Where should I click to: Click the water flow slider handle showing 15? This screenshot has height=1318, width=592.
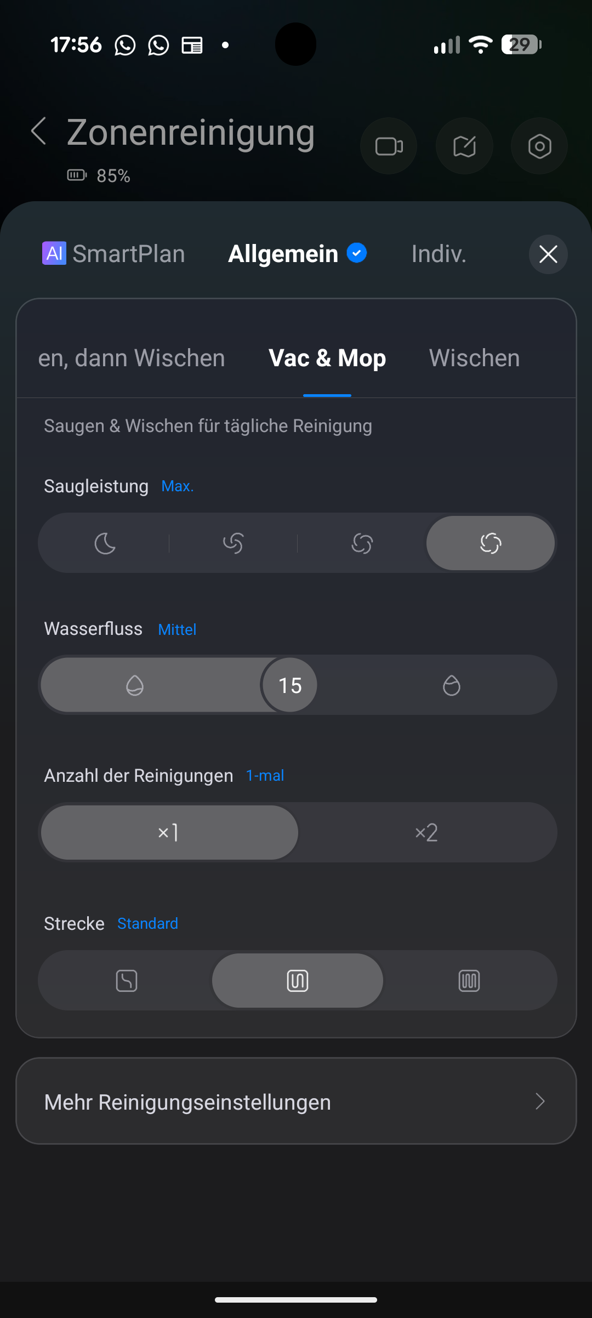(290, 685)
